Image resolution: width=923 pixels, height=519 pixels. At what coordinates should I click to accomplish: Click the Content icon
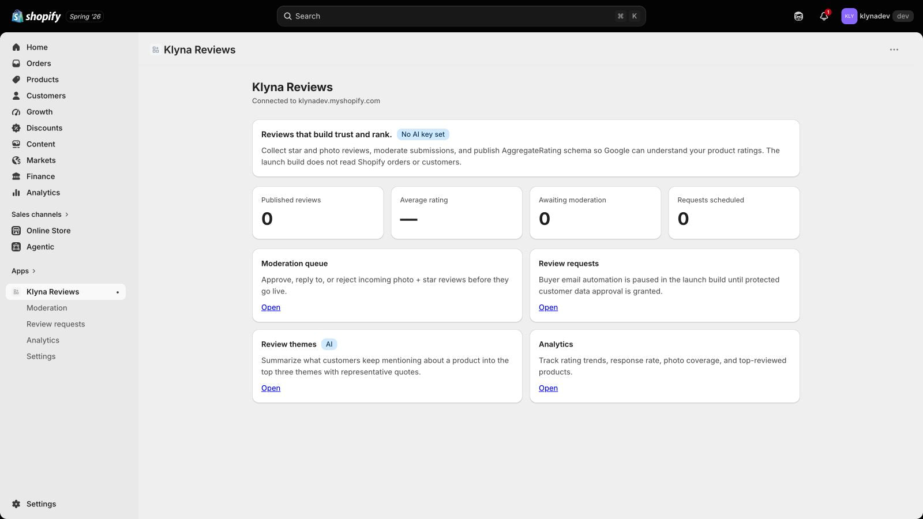pyautogui.click(x=16, y=144)
